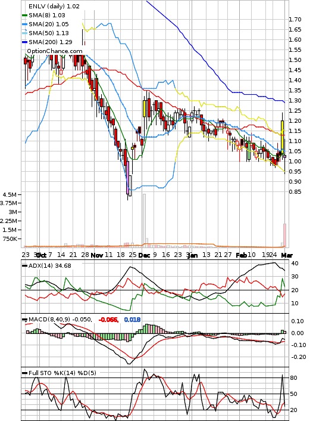Image resolution: width=313 pixels, height=421 pixels.
Task: Click the 1.30 price axis label
Action: click(x=295, y=100)
